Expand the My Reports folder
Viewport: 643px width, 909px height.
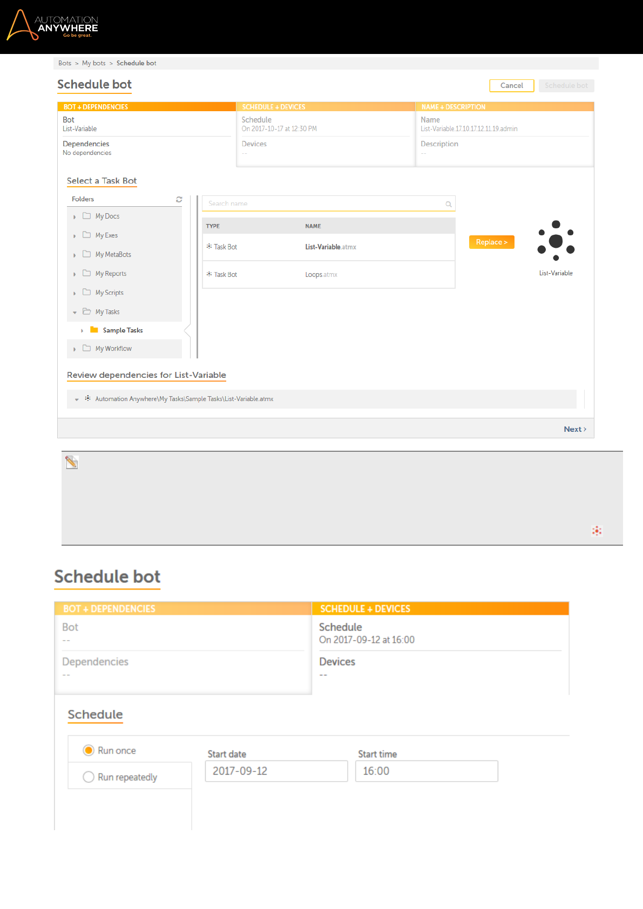pyautogui.click(x=75, y=274)
